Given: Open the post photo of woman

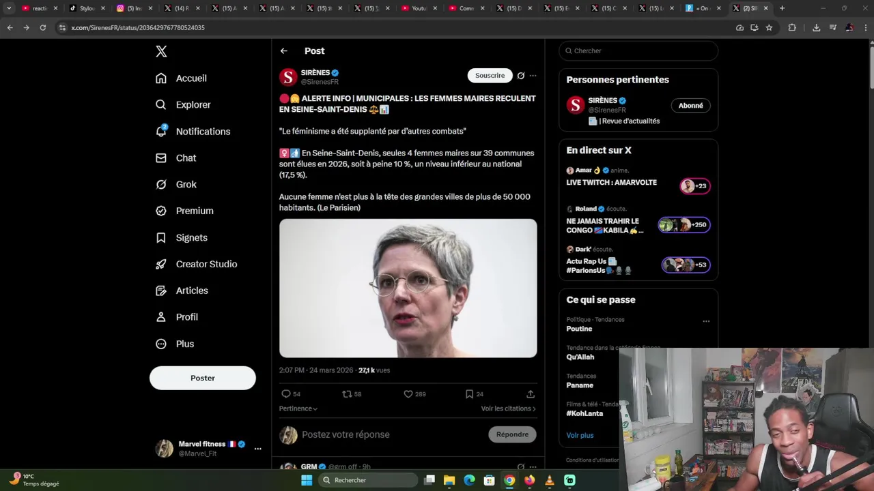Looking at the screenshot, I should coord(408,288).
